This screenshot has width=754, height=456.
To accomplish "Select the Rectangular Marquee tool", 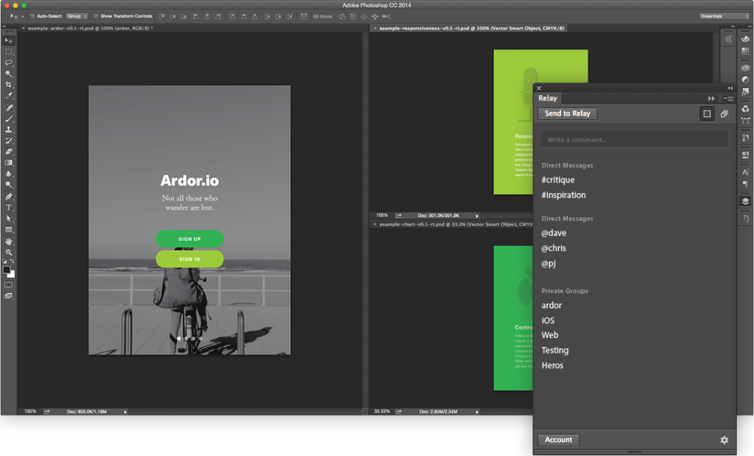I will tap(9, 52).
